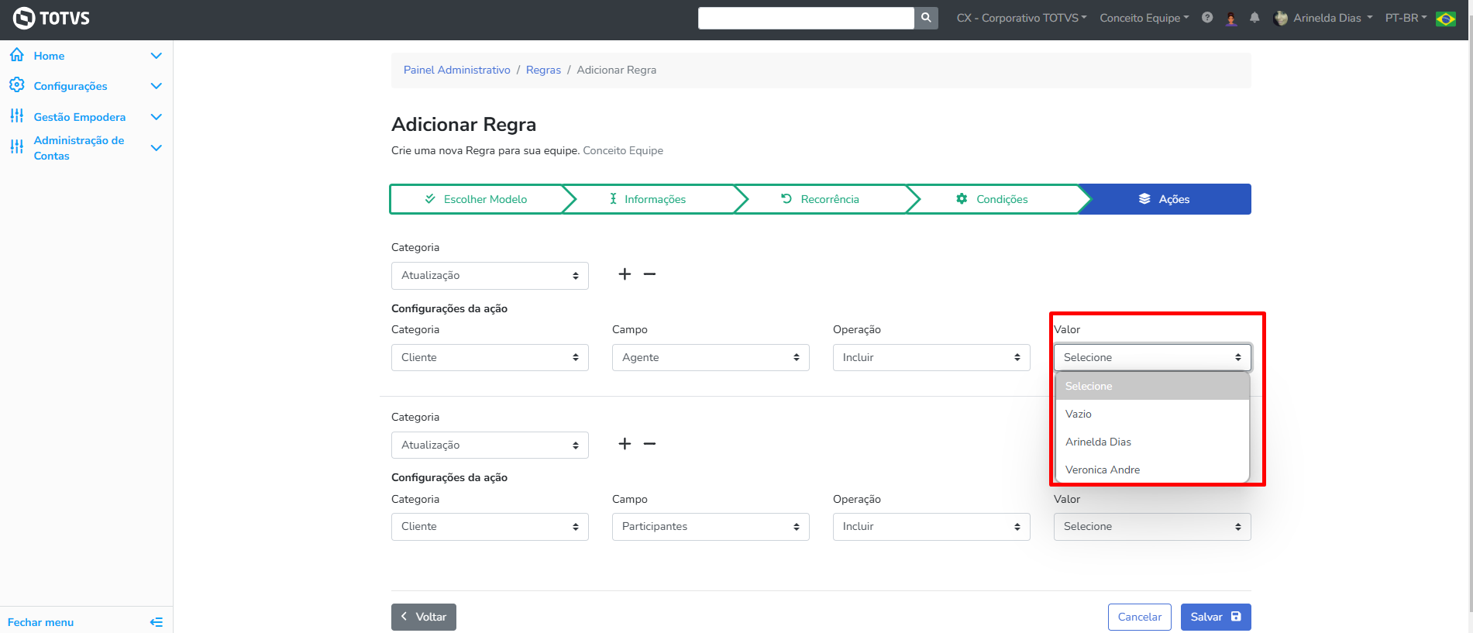Screen dimensions: 1473x633
Task: Open the notifications bell
Action: (1254, 18)
